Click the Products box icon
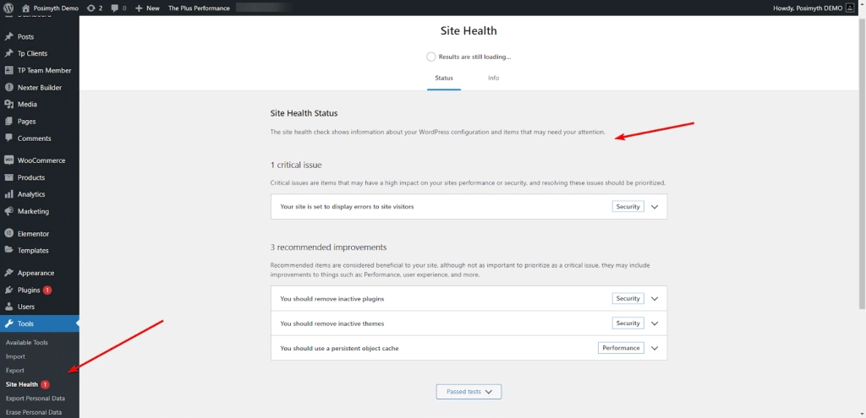This screenshot has width=866, height=418. pos(8,177)
